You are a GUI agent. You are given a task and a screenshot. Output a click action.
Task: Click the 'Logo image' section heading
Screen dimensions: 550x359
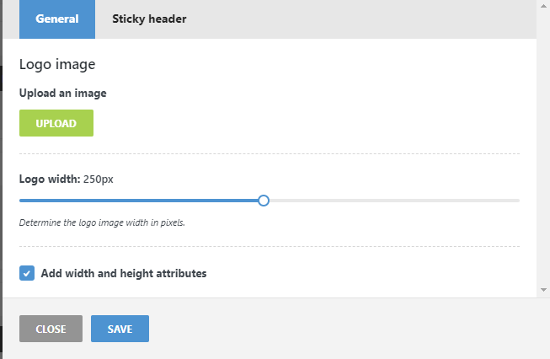(57, 64)
